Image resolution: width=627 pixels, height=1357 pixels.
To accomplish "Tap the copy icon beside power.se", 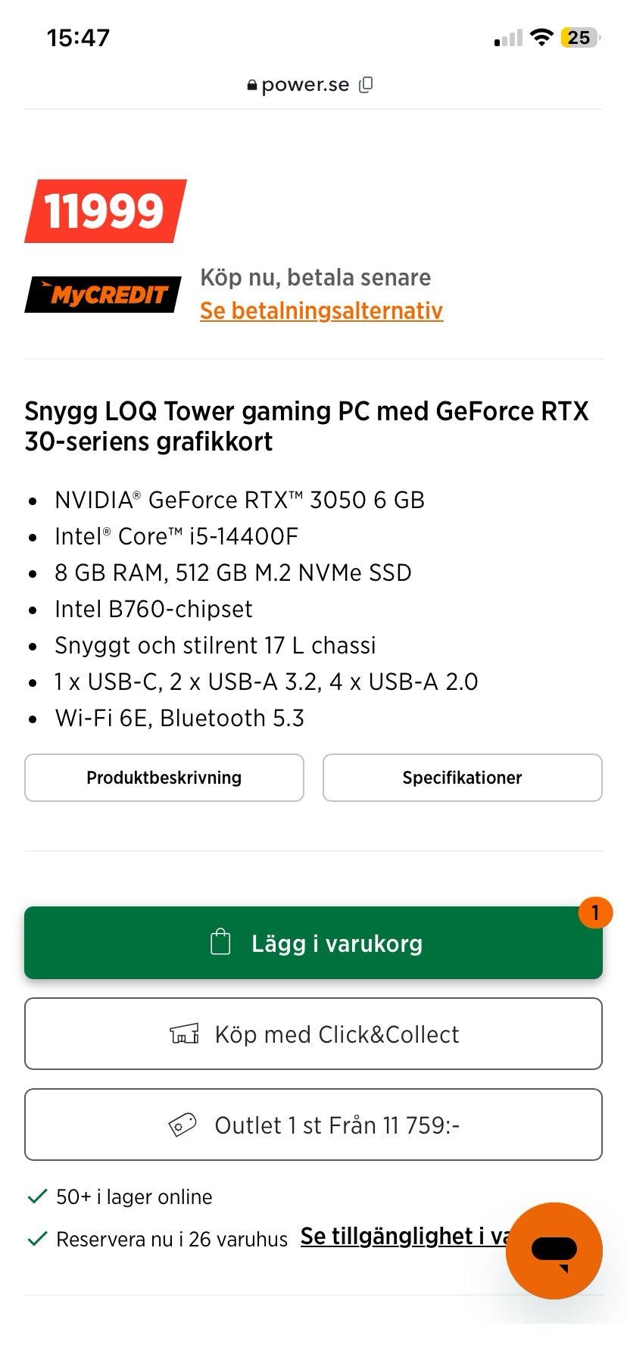I will pyautogui.click(x=366, y=85).
